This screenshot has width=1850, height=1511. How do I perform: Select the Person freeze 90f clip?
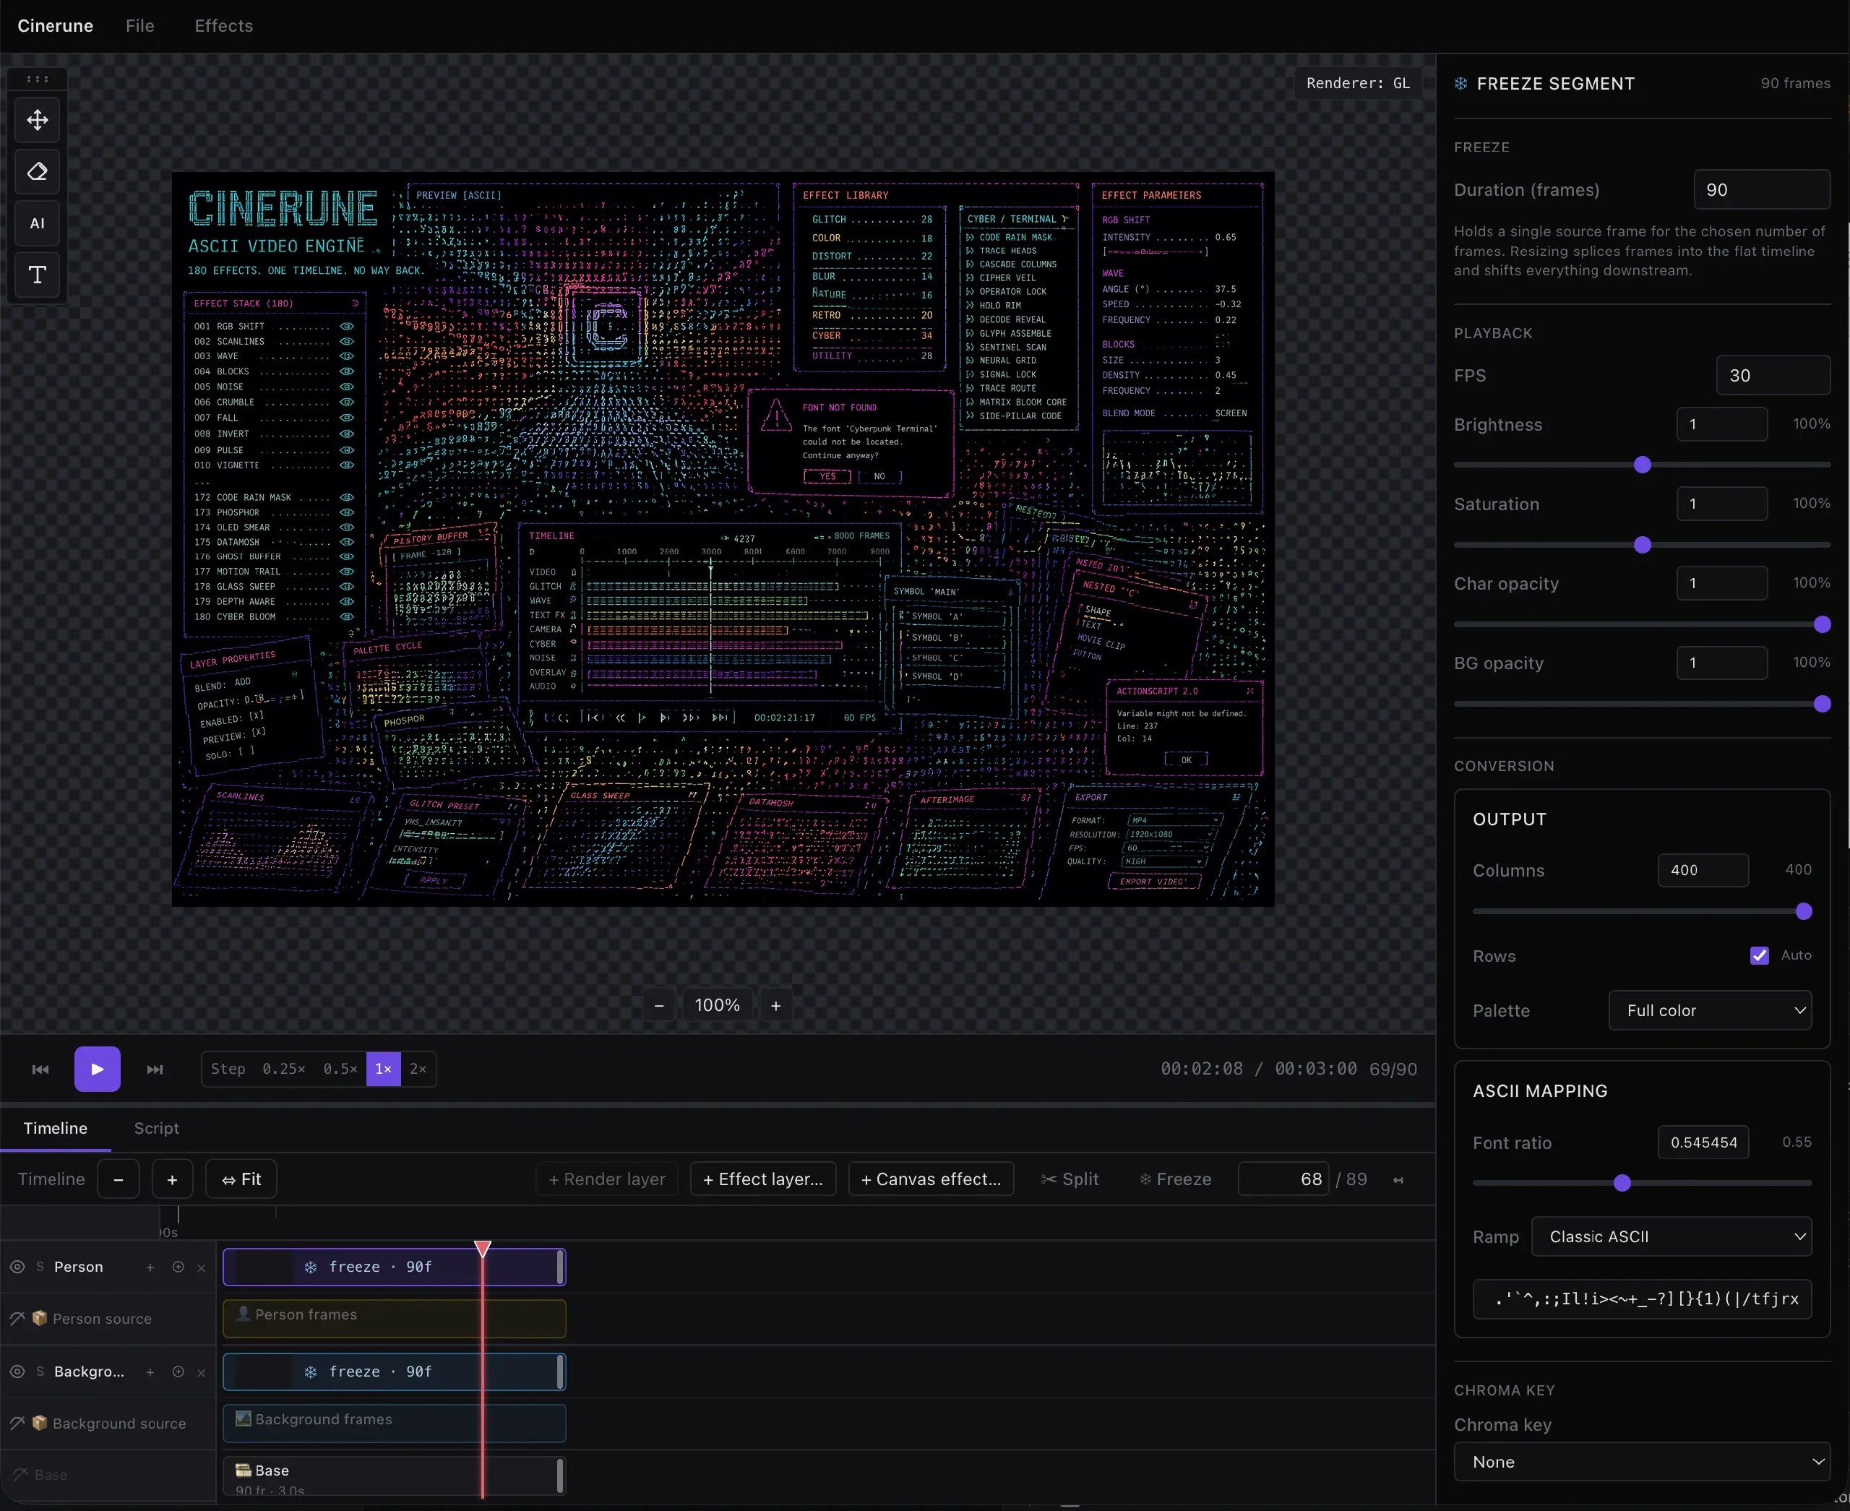coord(395,1267)
